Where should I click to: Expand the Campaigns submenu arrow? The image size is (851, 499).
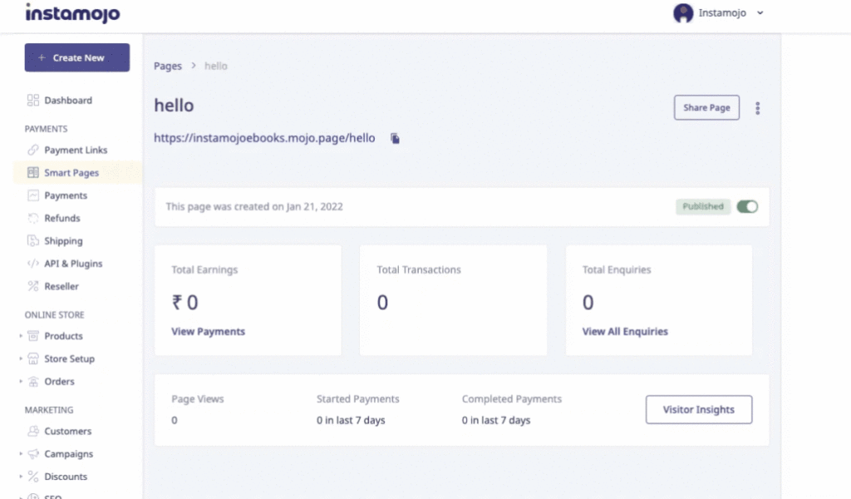[21, 455]
